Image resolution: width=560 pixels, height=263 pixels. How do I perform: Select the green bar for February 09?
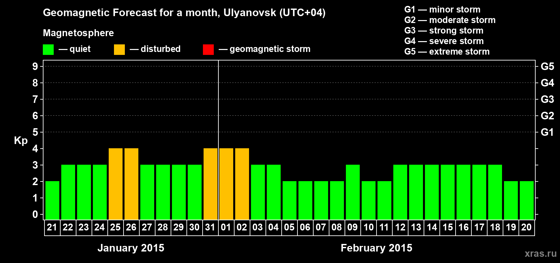[x=353, y=192]
